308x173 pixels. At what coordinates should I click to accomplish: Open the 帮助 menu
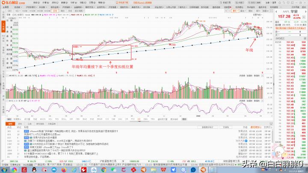click(101, 3)
